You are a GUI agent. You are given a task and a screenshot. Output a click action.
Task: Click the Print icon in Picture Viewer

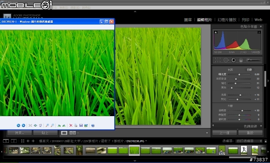click(76, 125)
